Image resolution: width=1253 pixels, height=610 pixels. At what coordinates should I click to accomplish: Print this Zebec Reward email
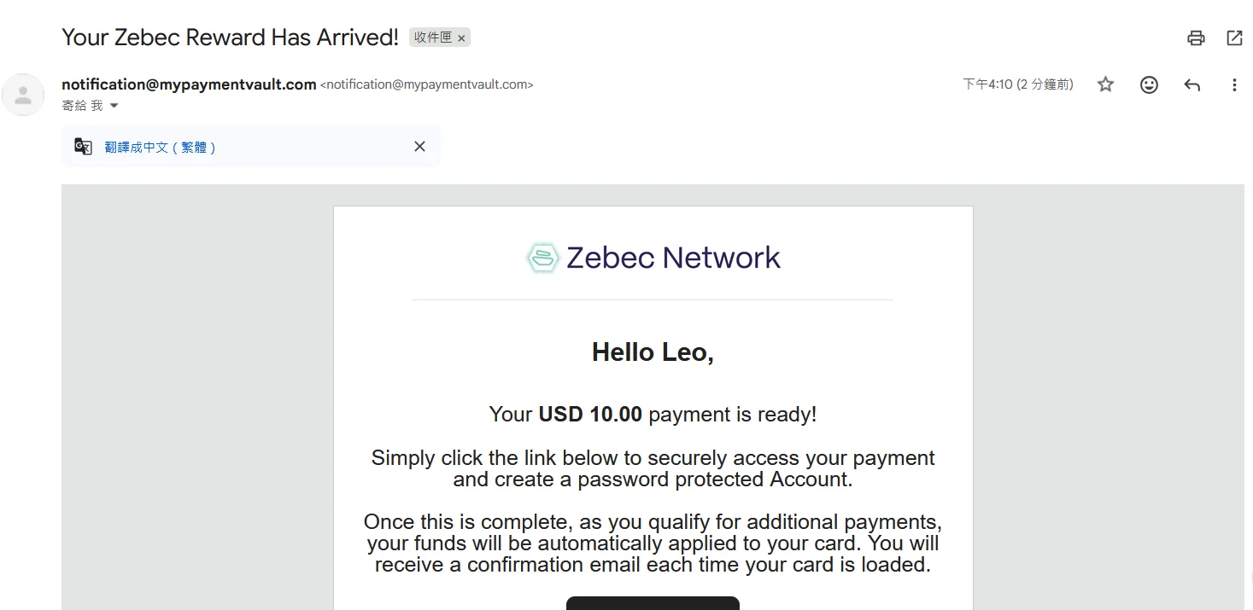pyautogui.click(x=1196, y=38)
